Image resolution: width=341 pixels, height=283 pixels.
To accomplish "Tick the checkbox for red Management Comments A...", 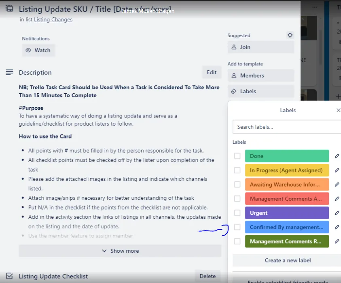I will point(237,199).
